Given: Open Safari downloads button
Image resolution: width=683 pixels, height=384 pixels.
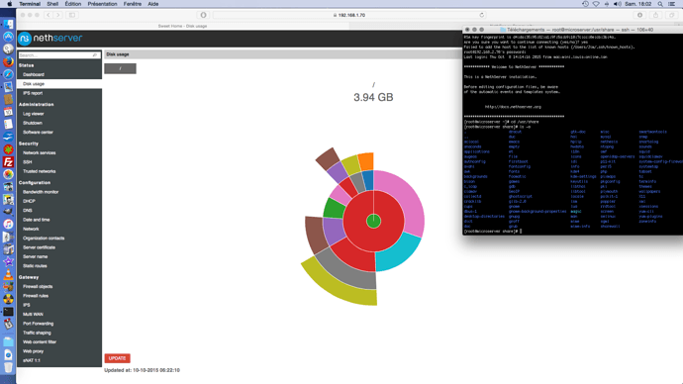Looking at the screenshot, I should coord(639,15).
